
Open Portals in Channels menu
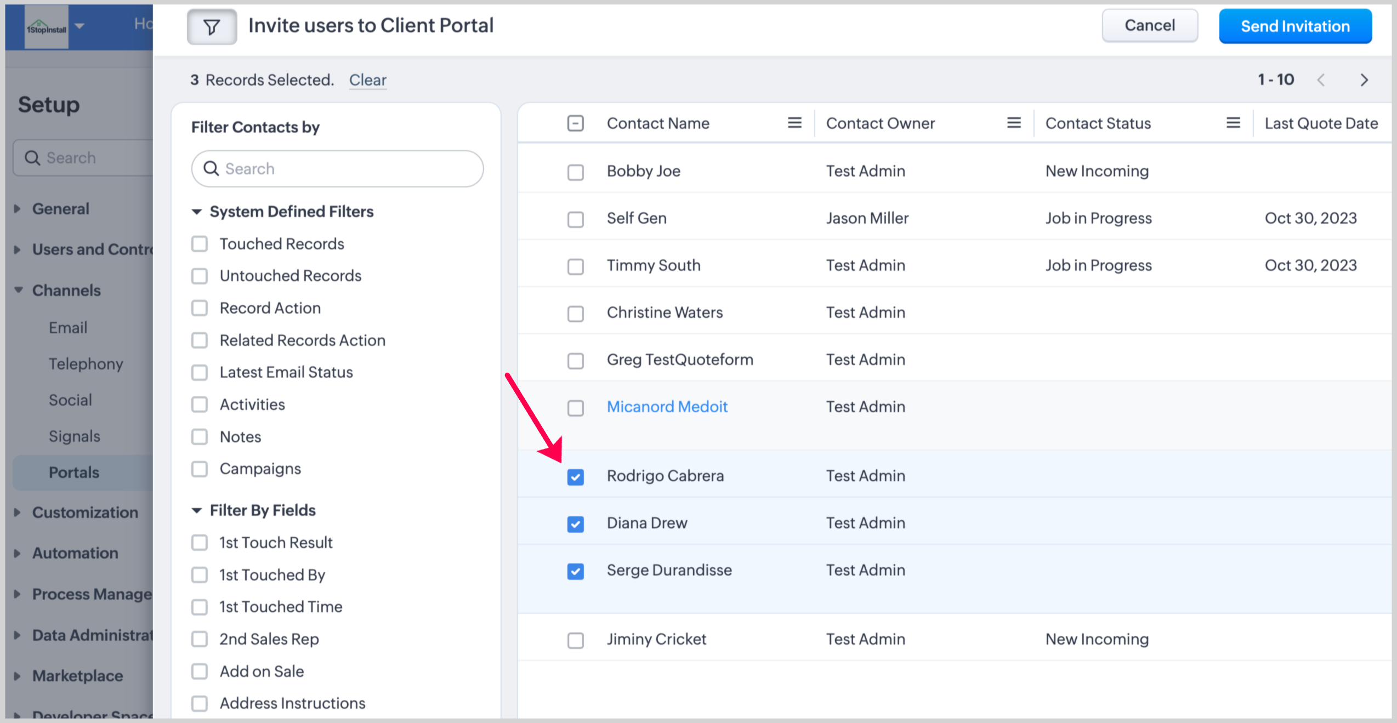click(74, 472)
